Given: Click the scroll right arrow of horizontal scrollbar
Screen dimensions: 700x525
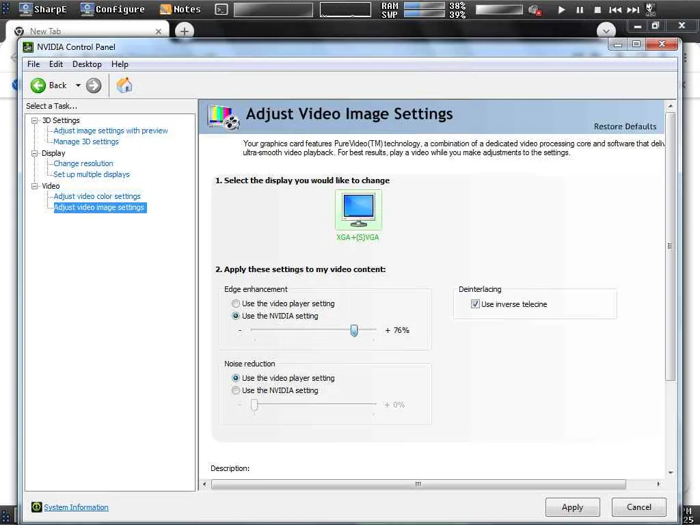Looking at the screenshot, I should [x=658, y=484].
